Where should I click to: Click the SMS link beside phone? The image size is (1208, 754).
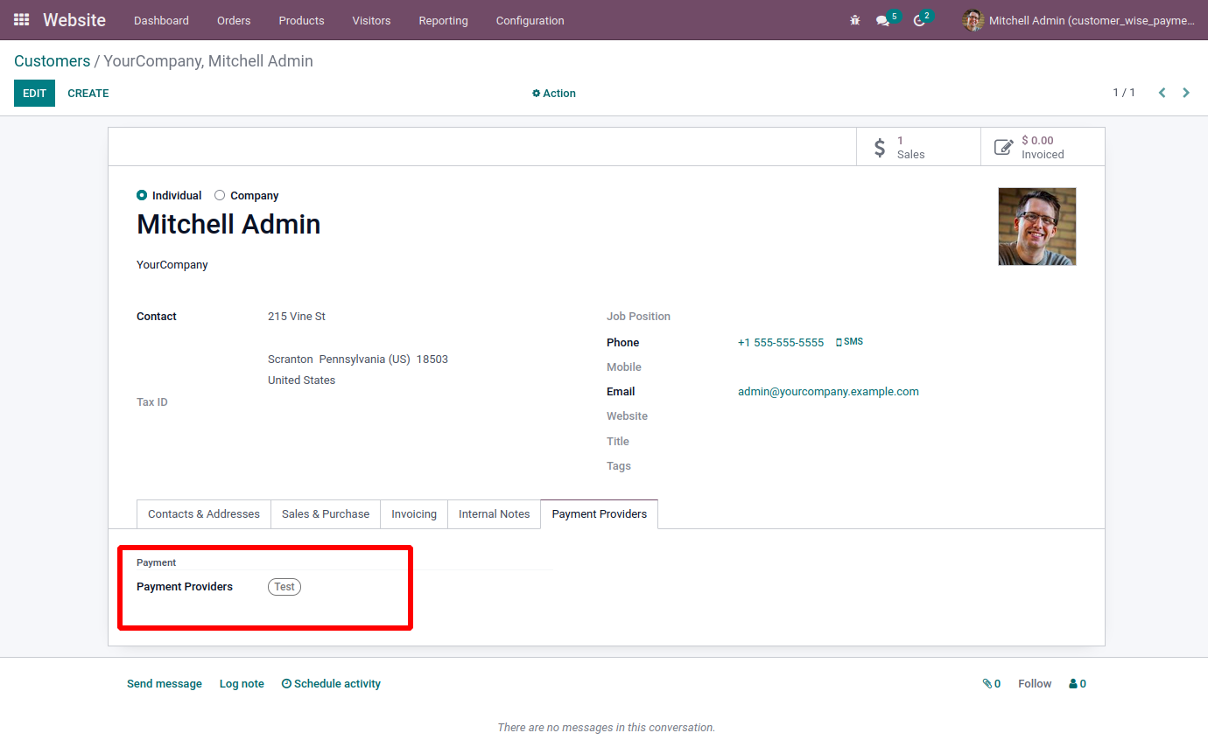(849, 342)
